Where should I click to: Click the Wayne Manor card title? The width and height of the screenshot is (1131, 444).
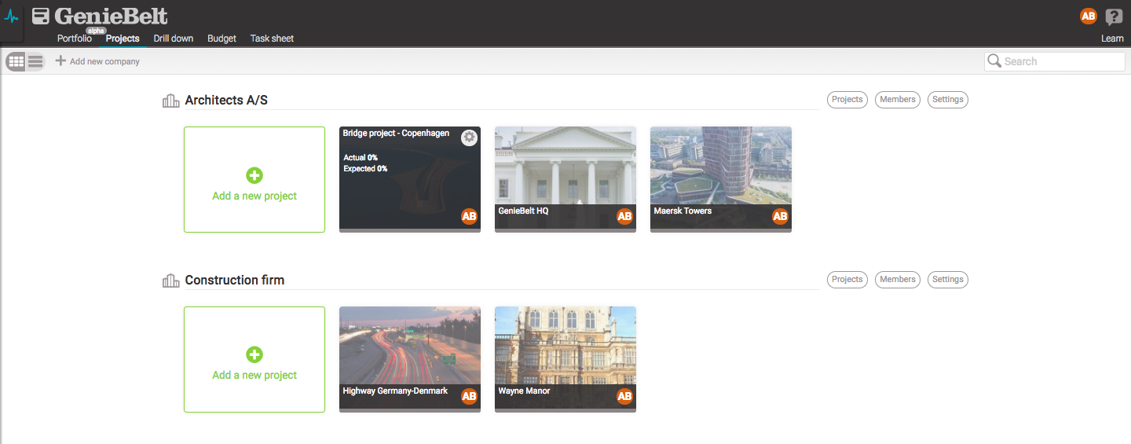tap(524, 391)
